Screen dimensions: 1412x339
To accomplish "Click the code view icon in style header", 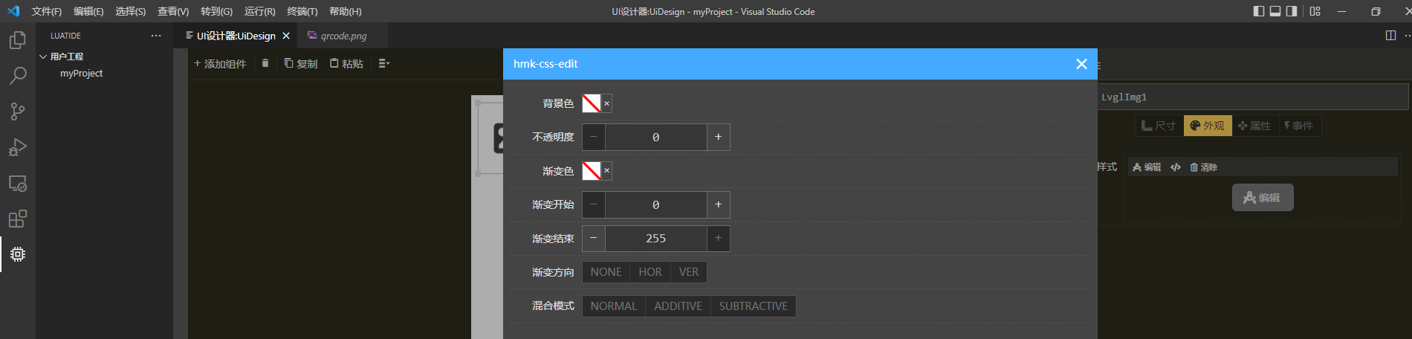I will 1176,167.
